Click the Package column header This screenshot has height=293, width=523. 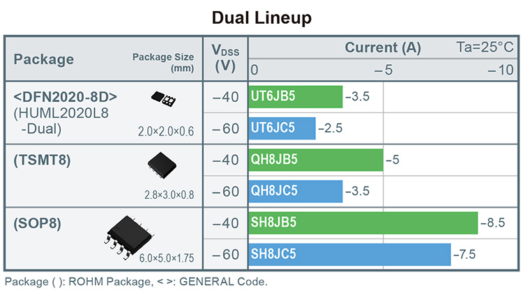pyautogui.click(x=44, y=59)
